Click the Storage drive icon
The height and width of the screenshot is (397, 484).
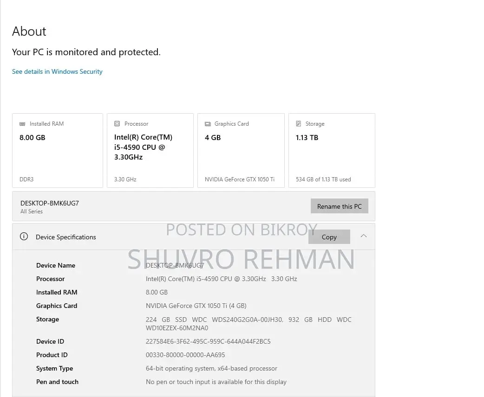pyautogui.click(x=299, y=124)
